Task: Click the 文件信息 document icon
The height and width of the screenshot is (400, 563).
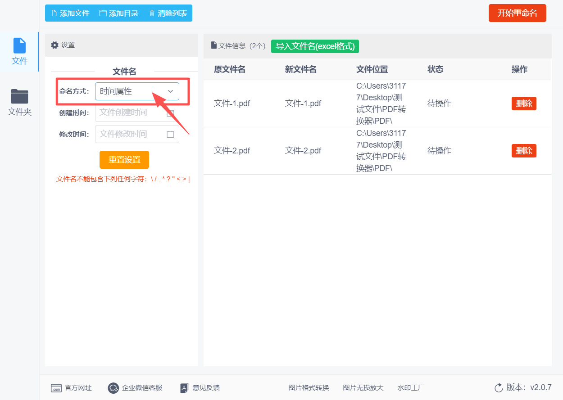Action: click(214, 45)
